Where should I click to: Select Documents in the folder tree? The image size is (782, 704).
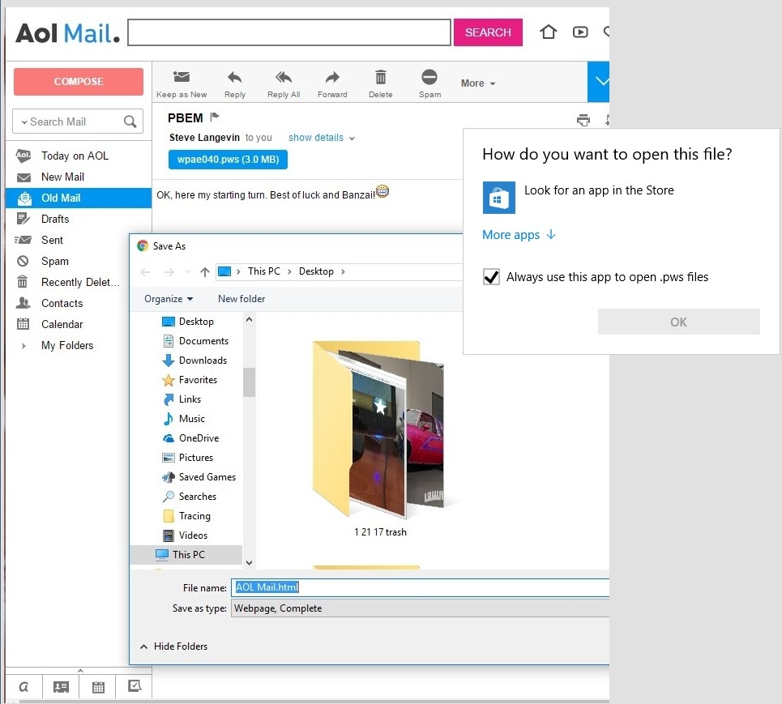click(203, 341)
